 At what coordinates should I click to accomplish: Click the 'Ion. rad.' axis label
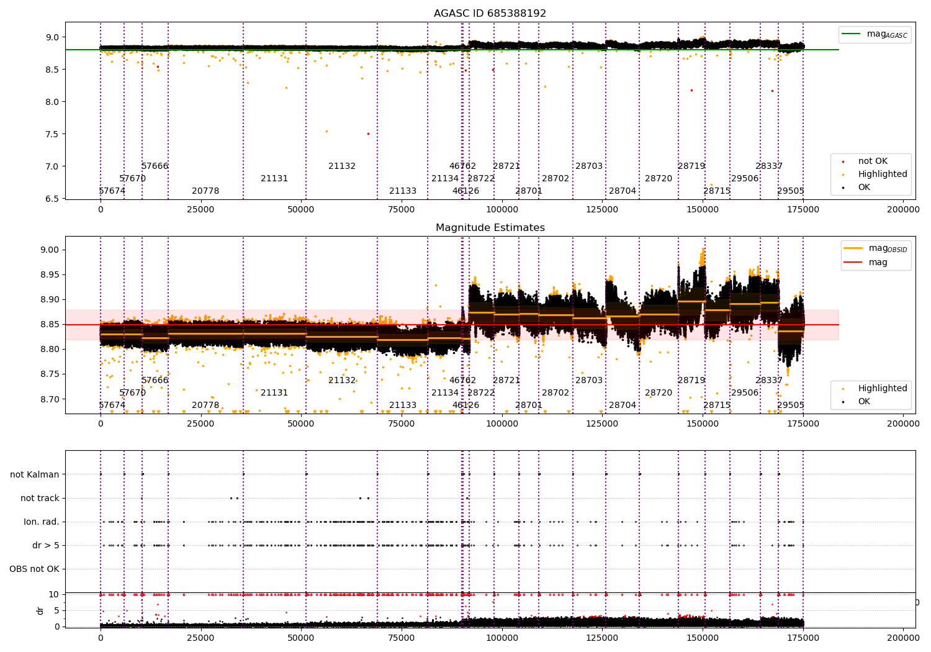coord(42,522)
